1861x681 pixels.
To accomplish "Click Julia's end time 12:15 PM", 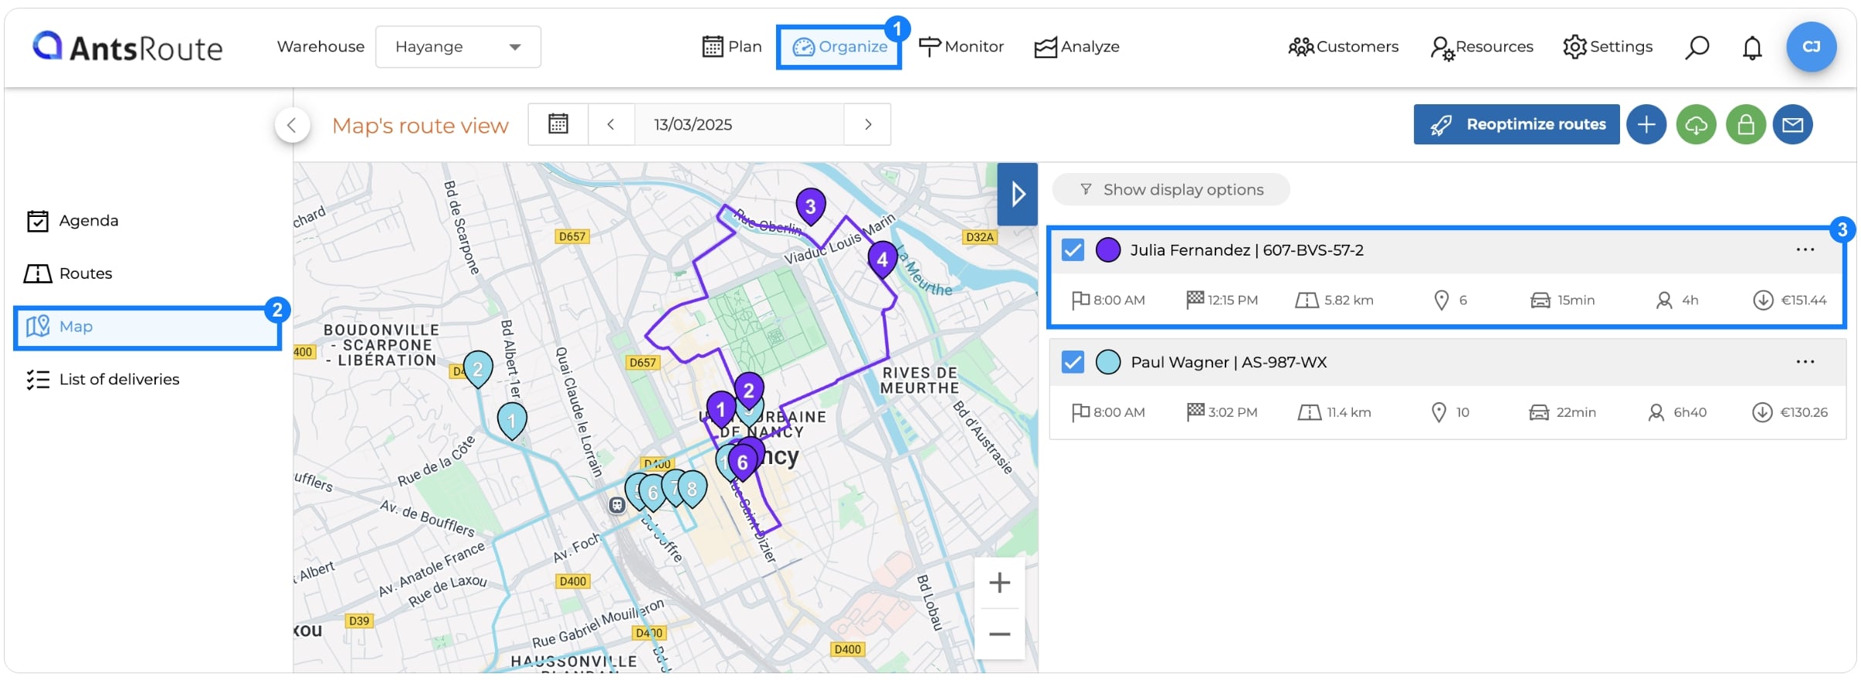I will [x=1222, y=300].
